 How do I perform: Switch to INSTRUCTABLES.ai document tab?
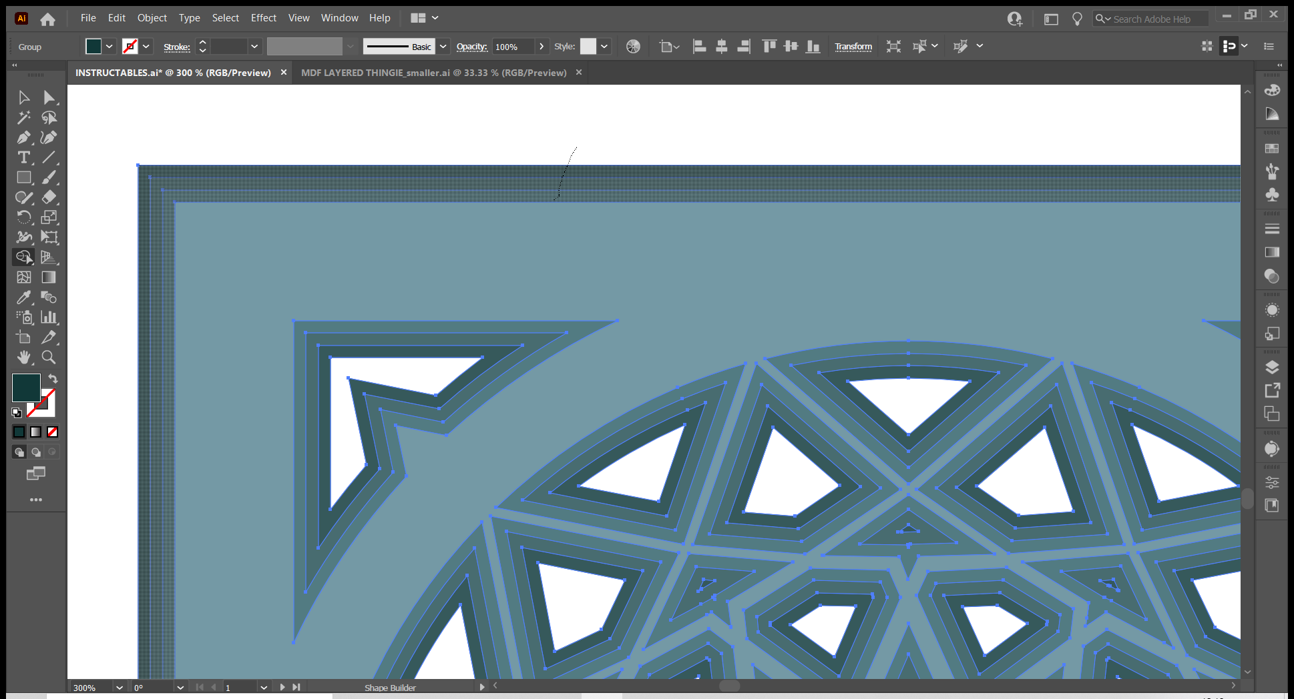(173, 73)
